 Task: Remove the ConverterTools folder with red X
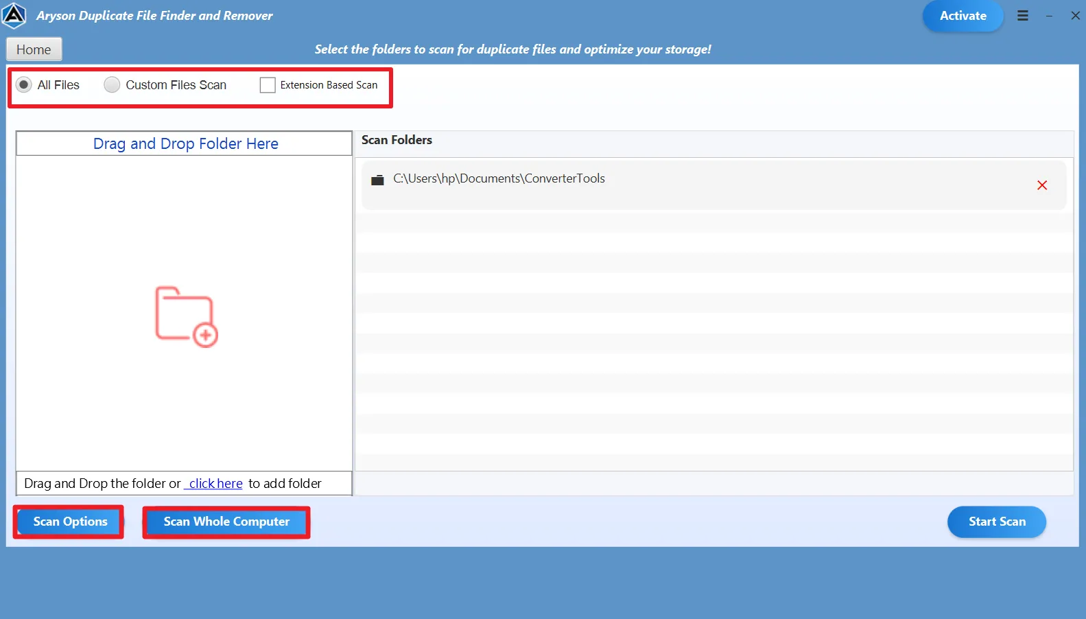(1041, 185)
